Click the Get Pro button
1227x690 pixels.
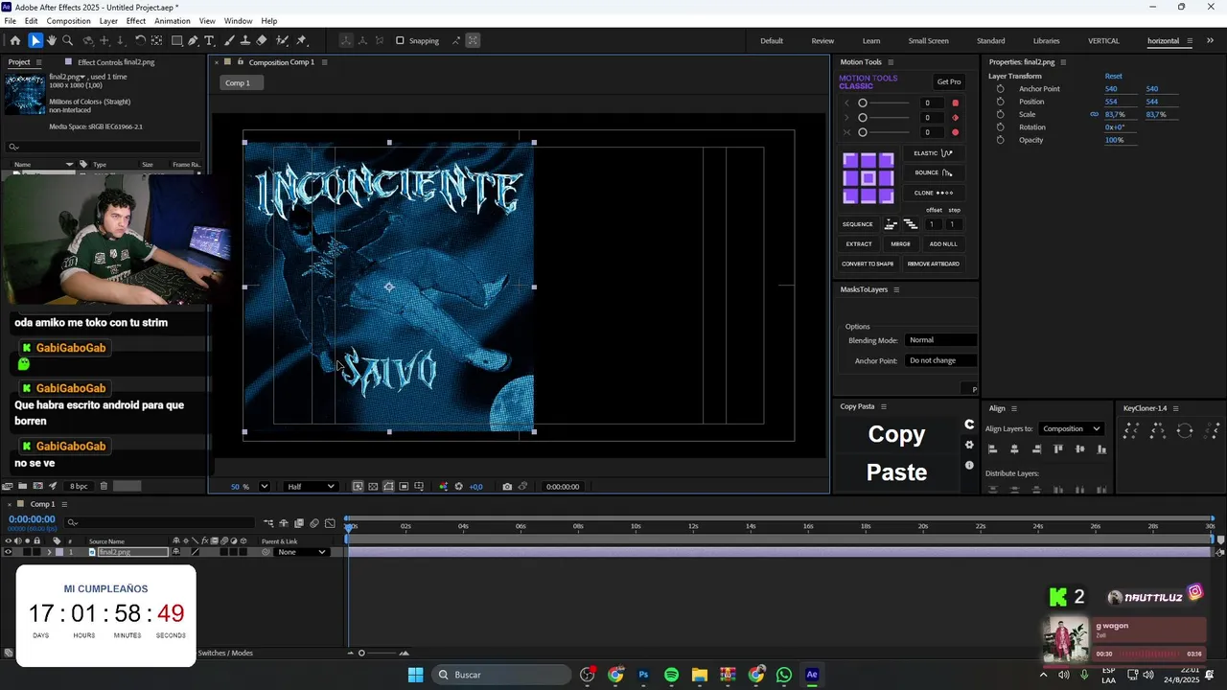pos(949,81)
